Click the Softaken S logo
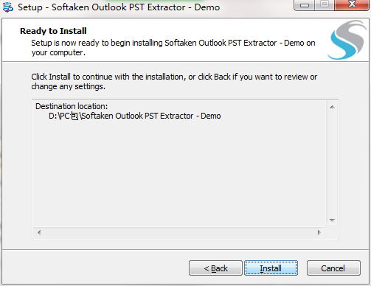This screenshot has height=286, width=371. [347, 40]
